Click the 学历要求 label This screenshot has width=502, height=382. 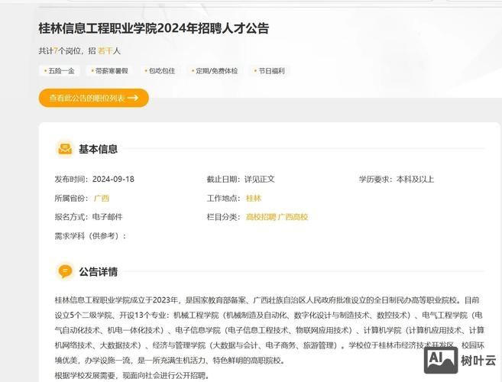pos(375,179)
